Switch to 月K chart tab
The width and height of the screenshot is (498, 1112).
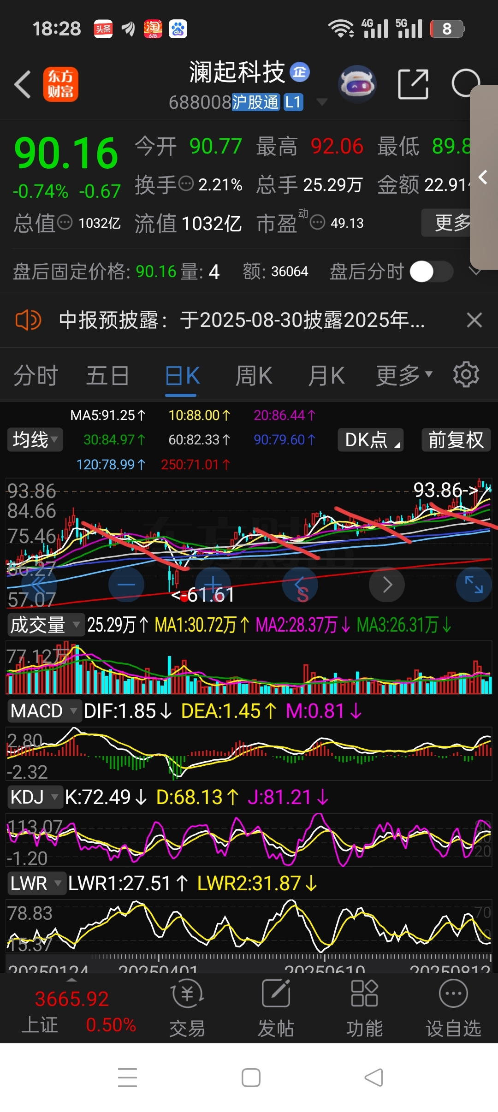tap(326, 375)
